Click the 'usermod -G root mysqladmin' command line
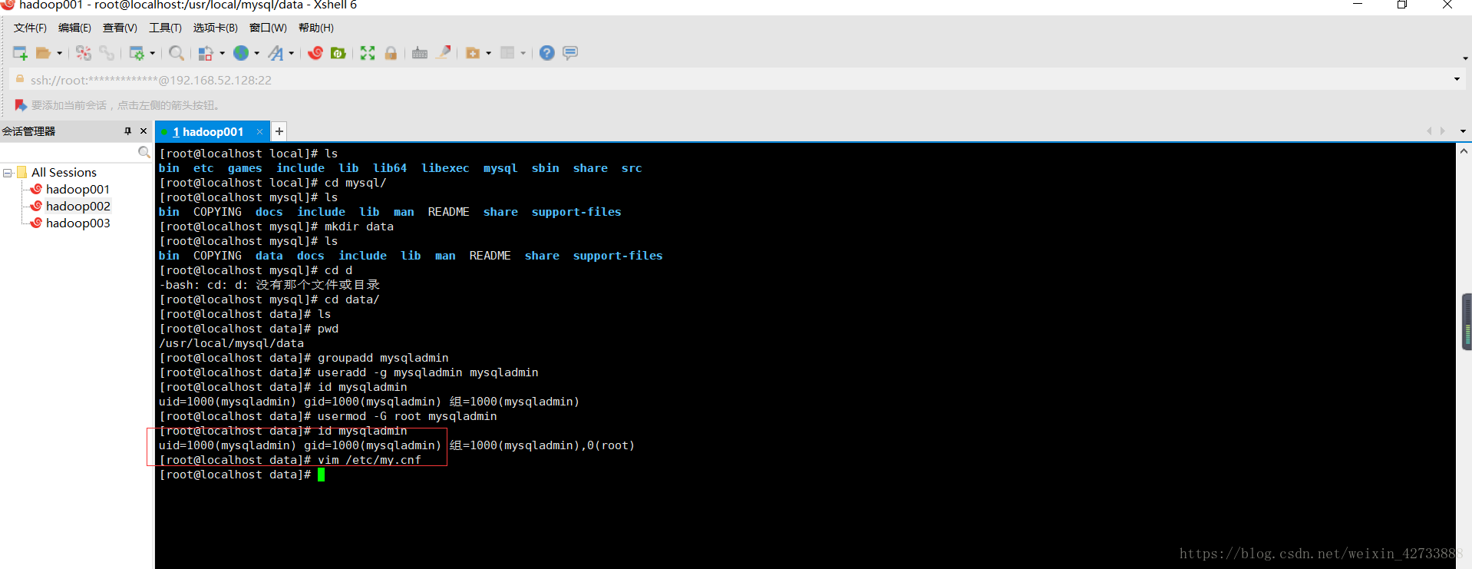 pyautogui.click(x=407, y=417)
